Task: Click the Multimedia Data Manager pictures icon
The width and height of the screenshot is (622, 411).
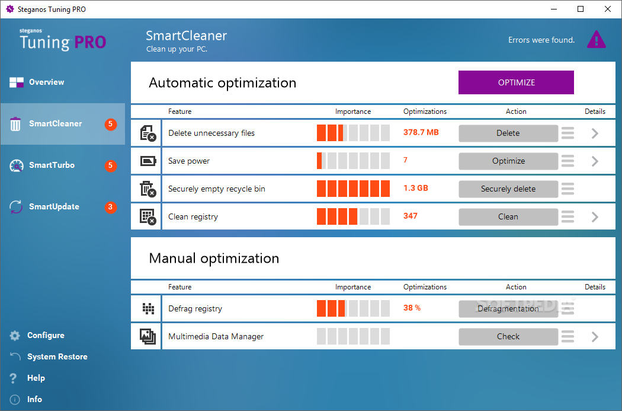Action: click(x=148, y=336)
